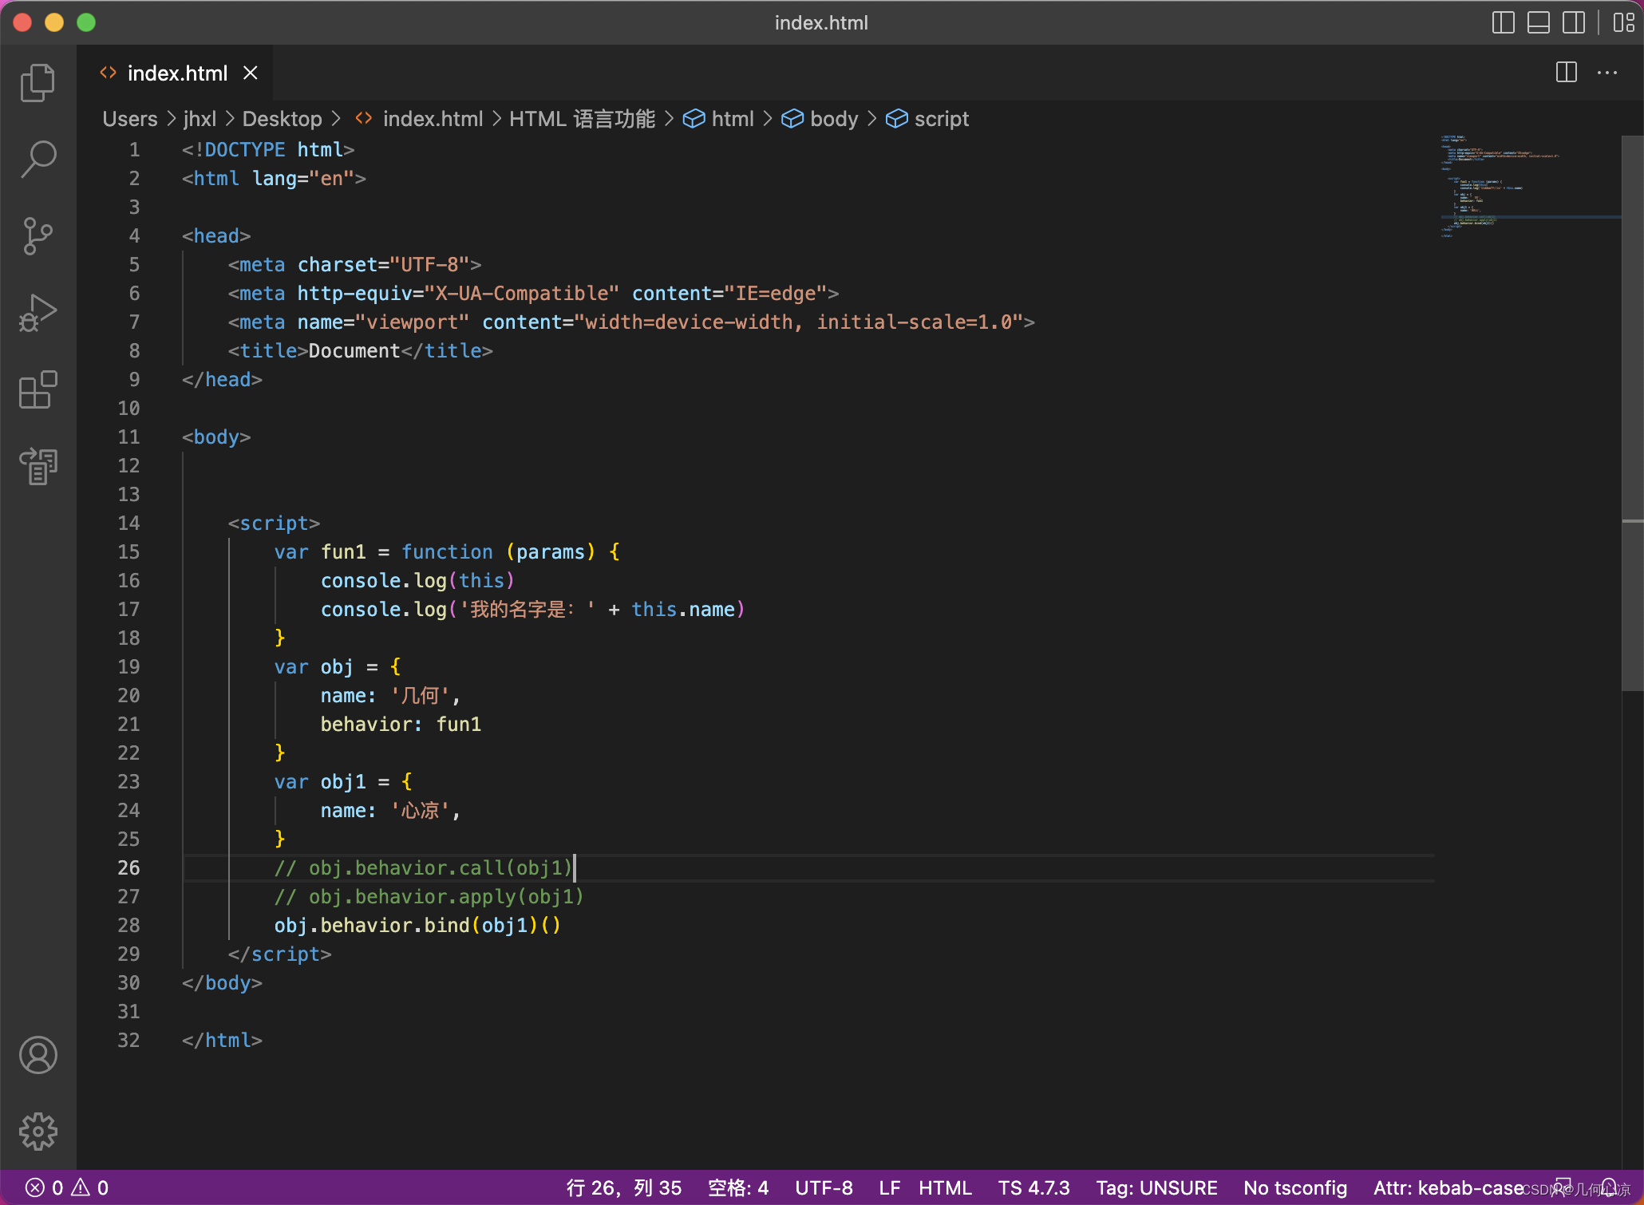The height and width of the screenshot is (1205, 1644).
Task: Click the HTML language mode button
Action: [x=944, y=1187]
